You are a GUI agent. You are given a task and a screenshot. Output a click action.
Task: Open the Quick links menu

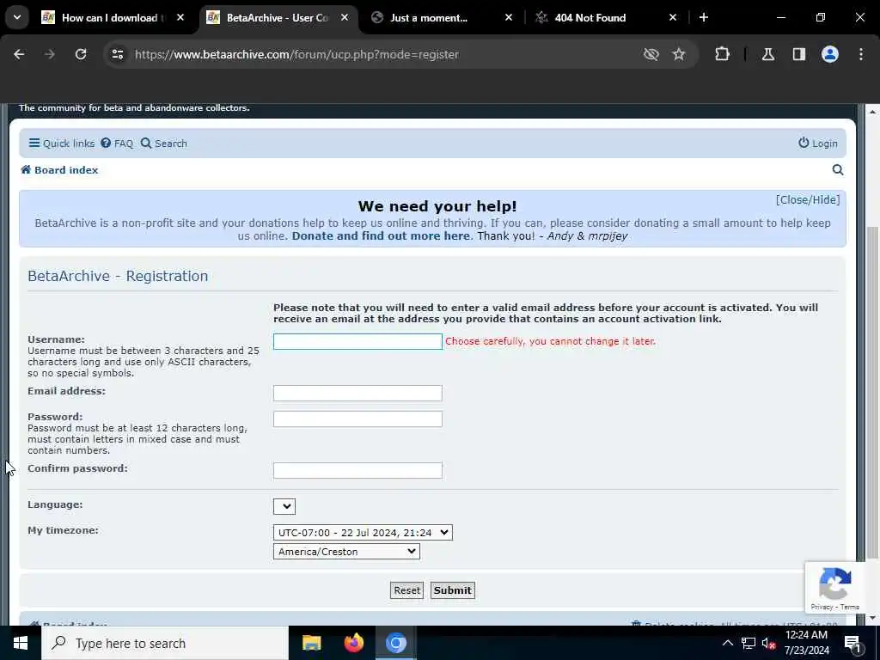[62, 144]
